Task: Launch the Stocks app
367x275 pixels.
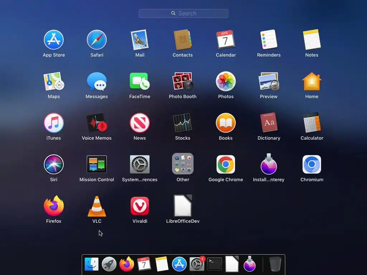Action: (182, 123)
